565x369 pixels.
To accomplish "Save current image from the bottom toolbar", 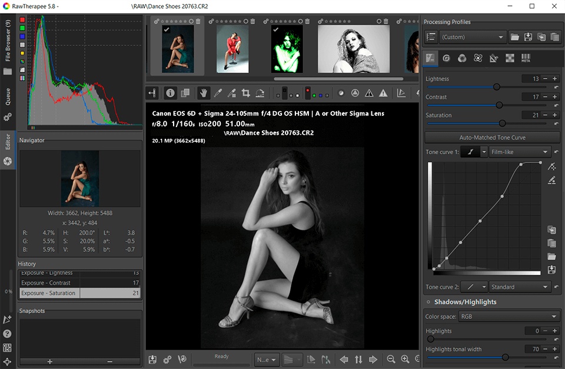I will click(153, 359).
